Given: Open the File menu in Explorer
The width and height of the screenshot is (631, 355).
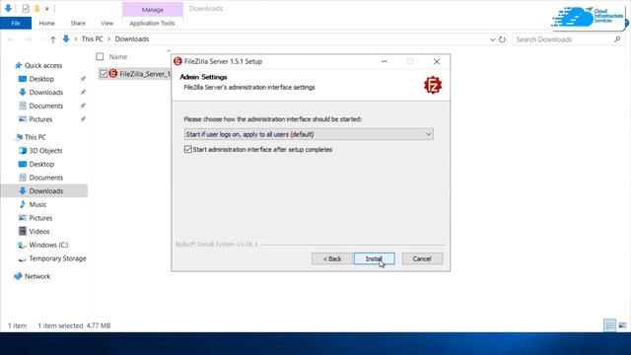Looking at the screenshot, I should (16, 23).
